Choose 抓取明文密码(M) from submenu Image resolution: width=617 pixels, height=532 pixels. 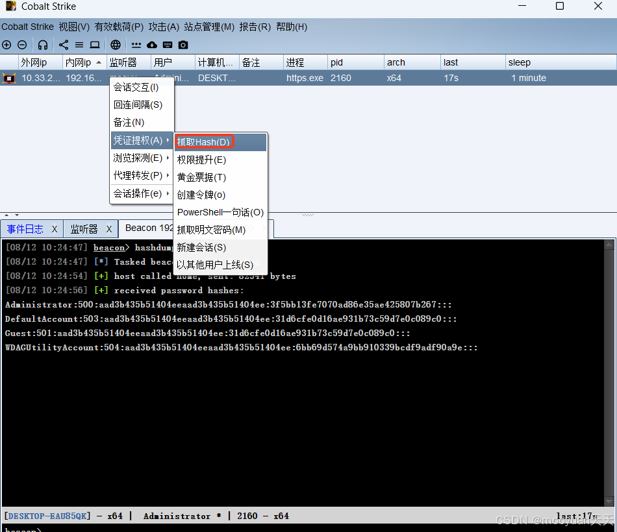(x=220, y=230)
